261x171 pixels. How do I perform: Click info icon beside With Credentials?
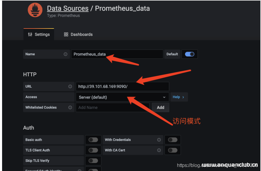(159, 140)
